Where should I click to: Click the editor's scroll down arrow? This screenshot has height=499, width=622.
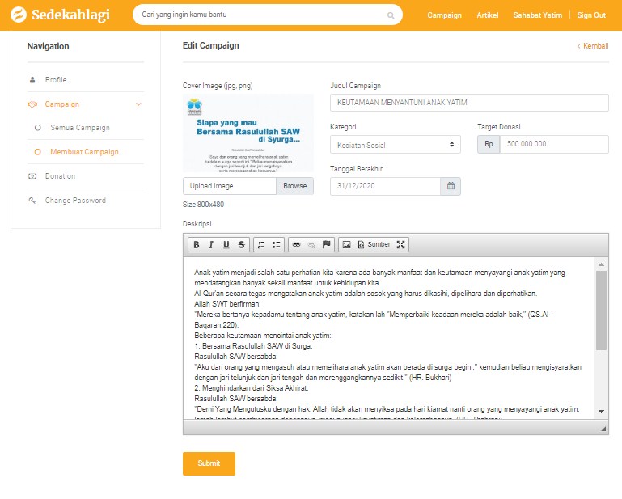(x=601, y=412)
